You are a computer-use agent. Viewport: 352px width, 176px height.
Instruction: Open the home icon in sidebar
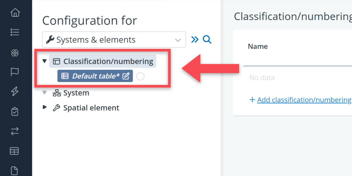15,13
